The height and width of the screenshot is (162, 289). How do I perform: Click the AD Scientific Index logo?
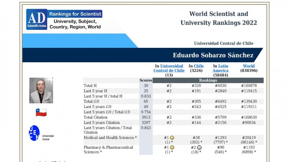pos(36,19)
